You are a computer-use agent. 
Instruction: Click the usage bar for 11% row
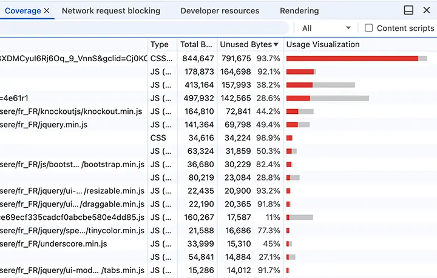(x=300, y=217)
